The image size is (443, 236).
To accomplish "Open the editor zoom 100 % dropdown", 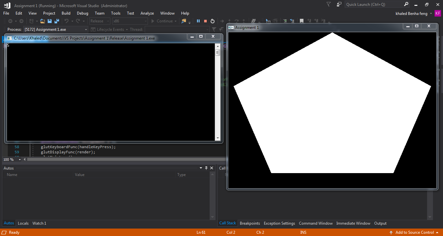I will [x=20, y=159].
